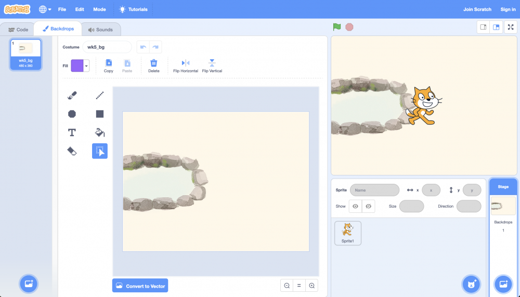This screenshot has height=297, width=520.
Task: Click Convert to Vector button
Action: click(x=140, y=286)
